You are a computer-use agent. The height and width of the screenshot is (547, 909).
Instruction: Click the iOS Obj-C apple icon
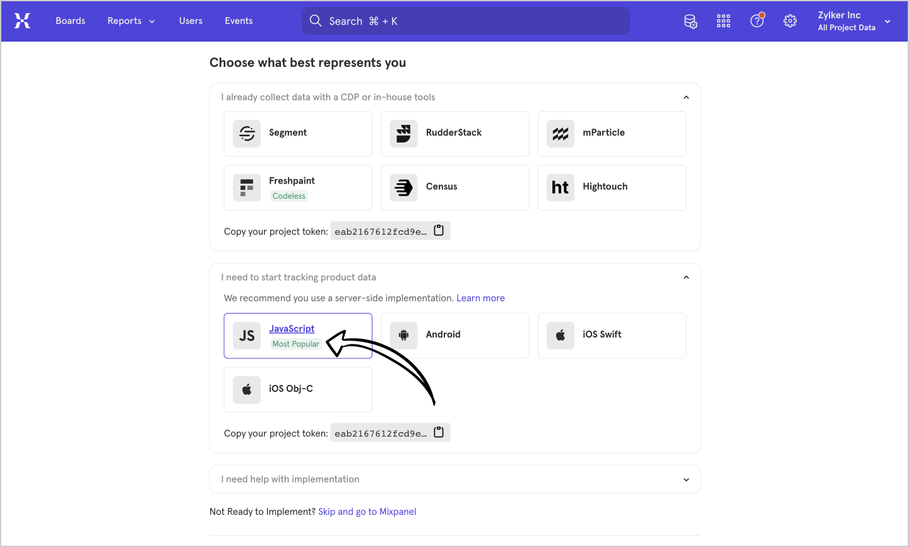(247, 389)
